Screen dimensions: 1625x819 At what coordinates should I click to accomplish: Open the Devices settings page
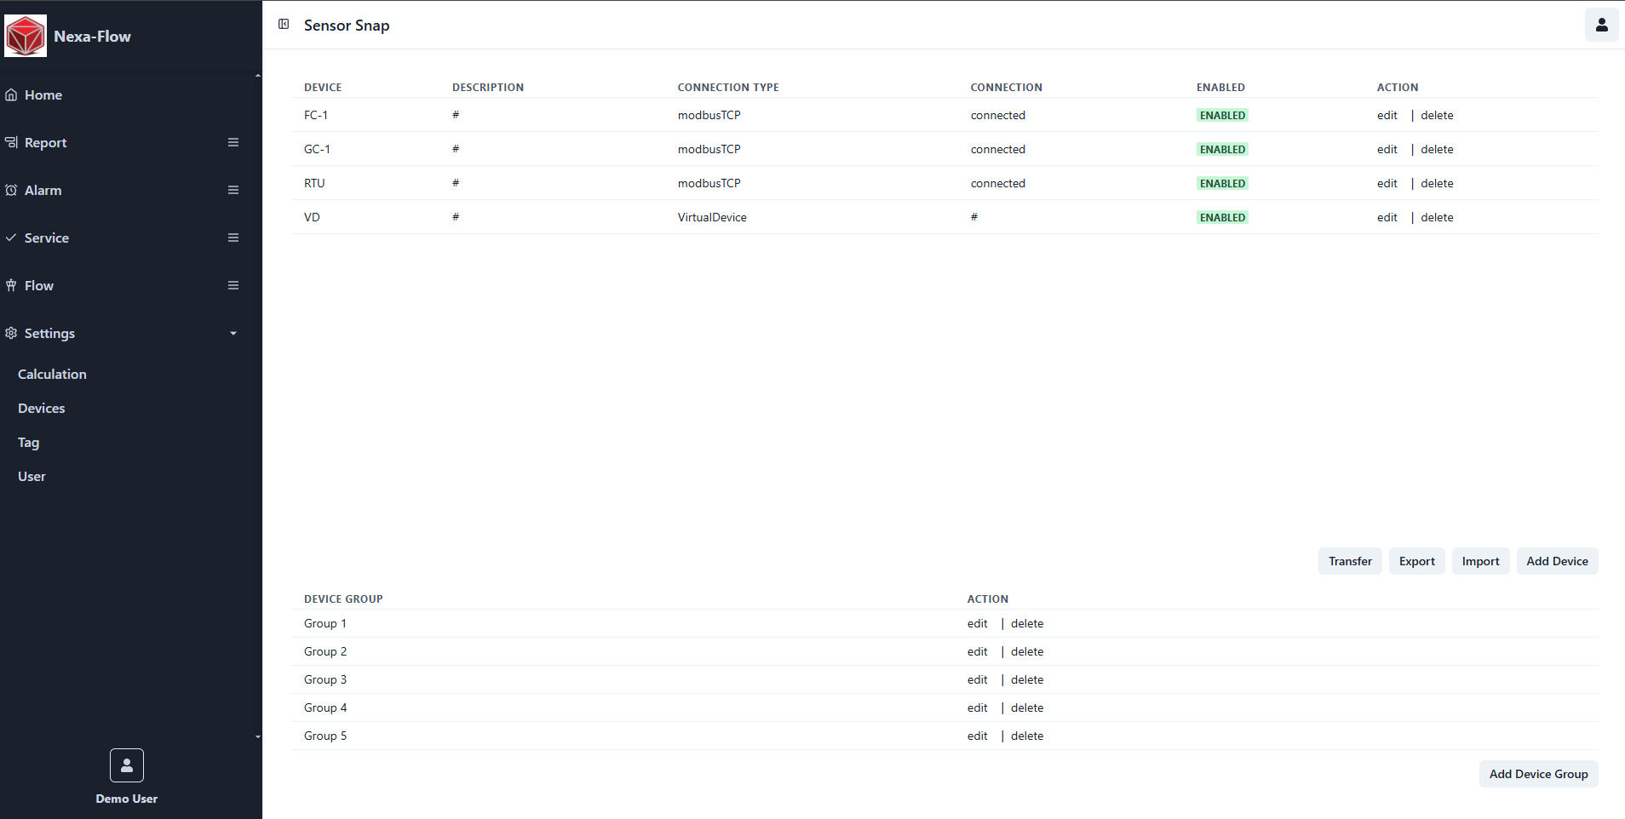click(x=41, y=408)
